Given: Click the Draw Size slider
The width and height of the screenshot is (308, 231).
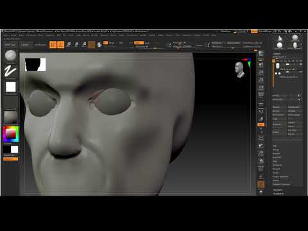Looking at the screenshot, I should pyautogui.click(x=184, y=46).
